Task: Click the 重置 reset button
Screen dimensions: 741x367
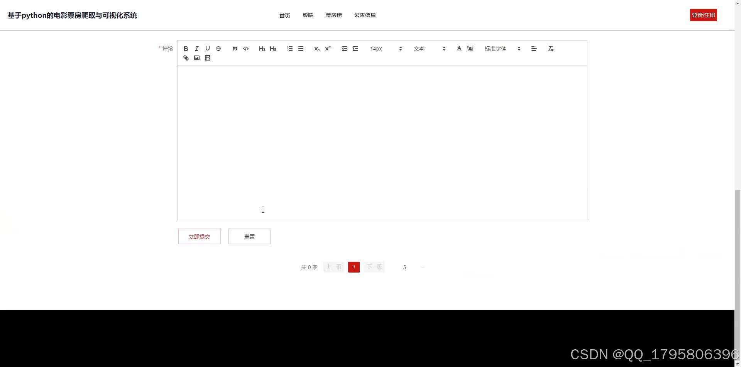Action: tap(250, 236)
